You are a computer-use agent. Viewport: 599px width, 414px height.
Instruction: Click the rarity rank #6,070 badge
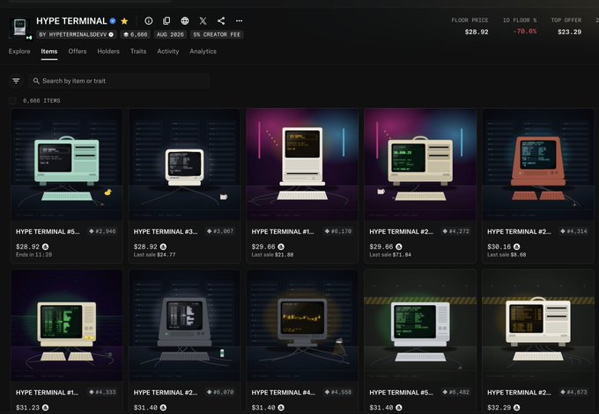pyautogui.click(x=220, y=392)
